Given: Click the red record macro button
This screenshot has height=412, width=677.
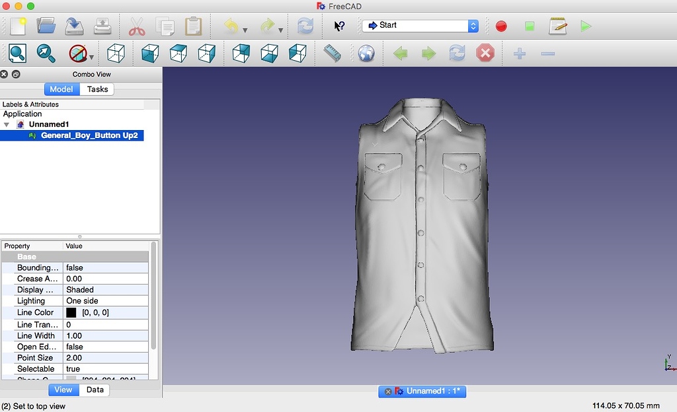Looking at the screenshot, I should [x=501, y=26].
